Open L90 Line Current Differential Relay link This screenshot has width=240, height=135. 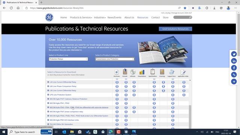(x=63, y=91)
